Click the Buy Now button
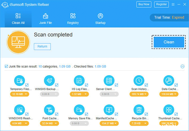This screenshot has width=189, height=131. [144, 4]
